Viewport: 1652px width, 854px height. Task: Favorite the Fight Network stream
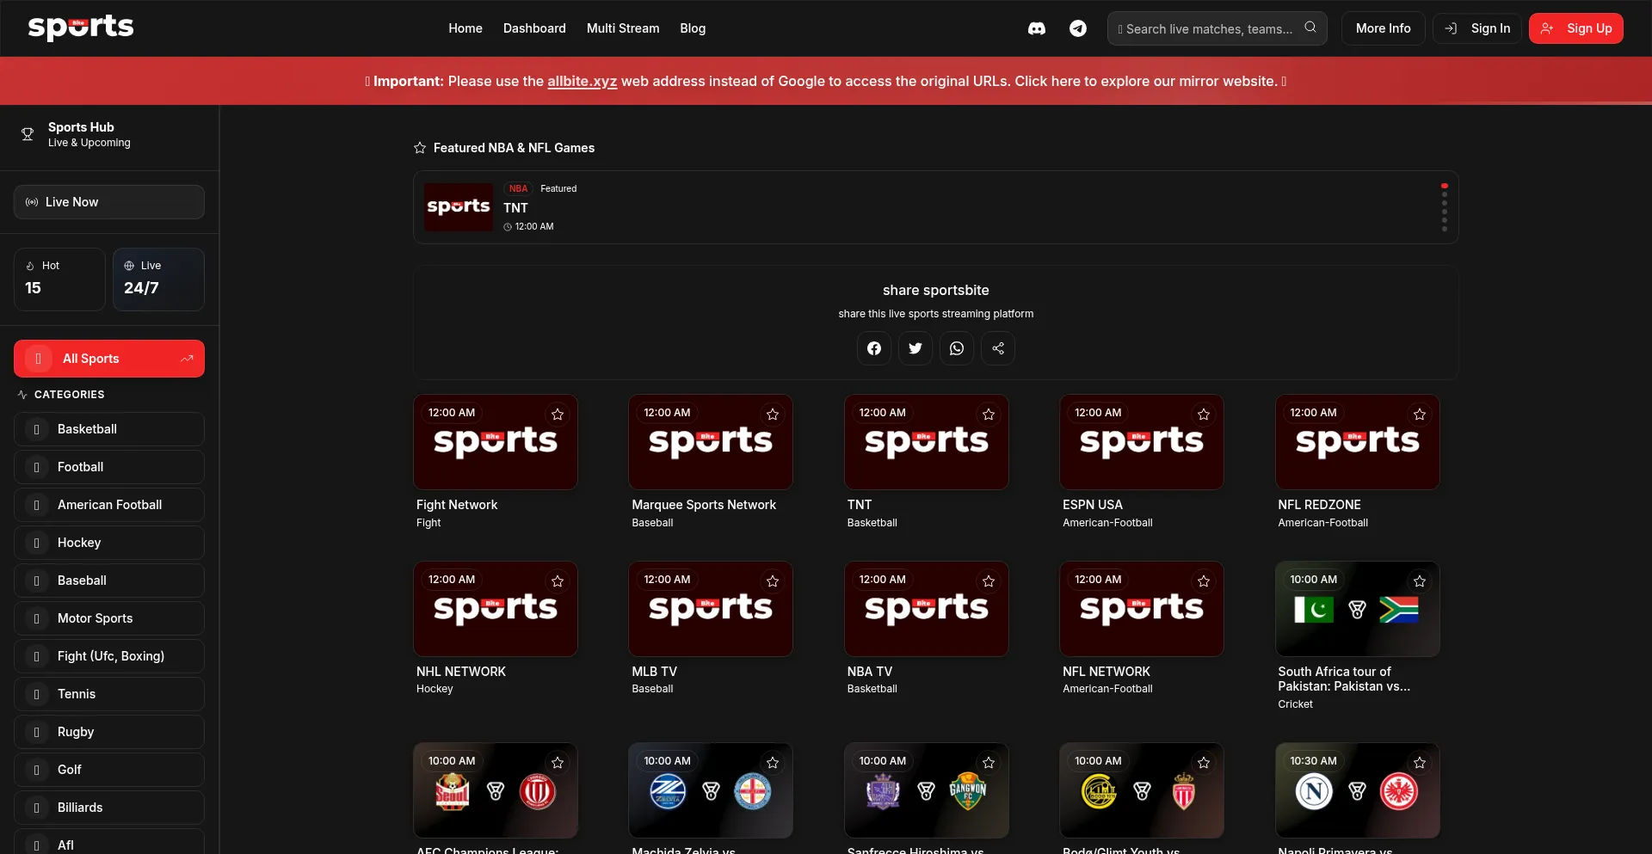(558, 415)
